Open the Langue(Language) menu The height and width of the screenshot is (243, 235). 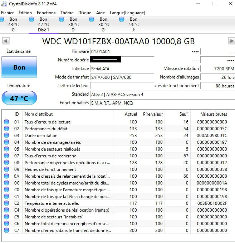pos(127,13)
